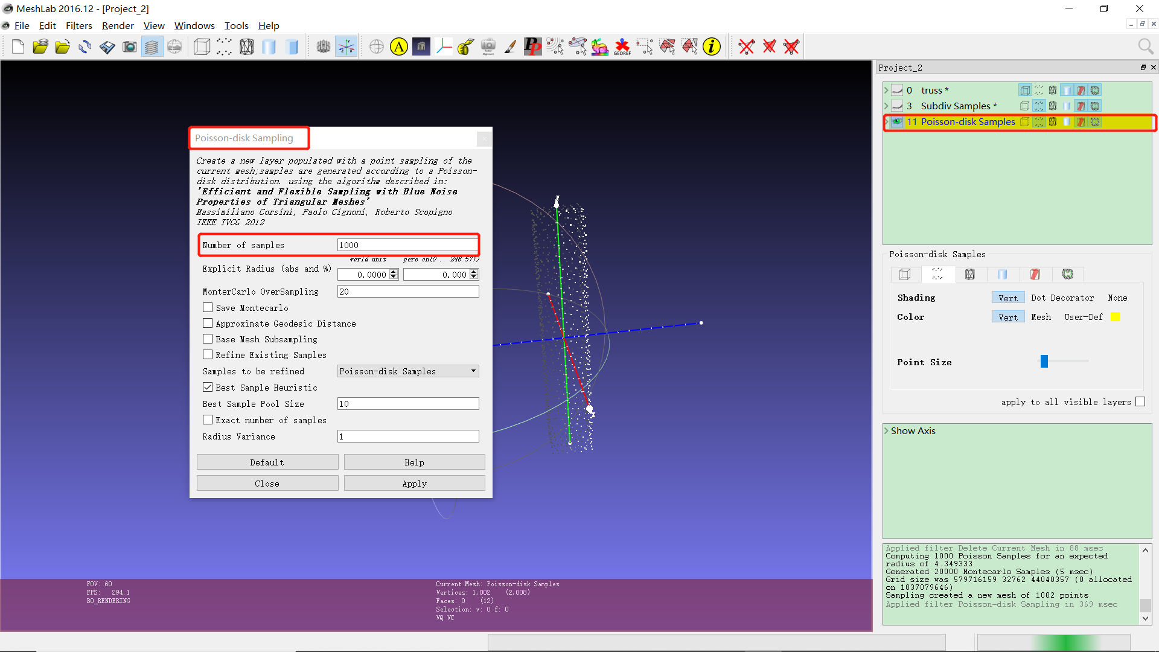Click the GEOREF reference scene icon
This screenshot has width=1159, height=652.
[622, 46]
